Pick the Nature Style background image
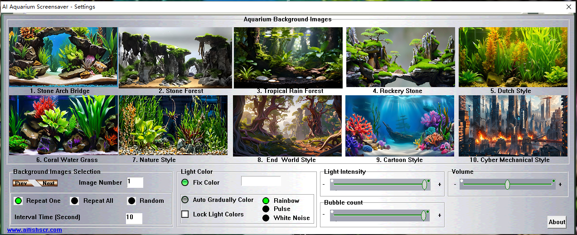Screen dimensions: 577x235 [173, 125]
